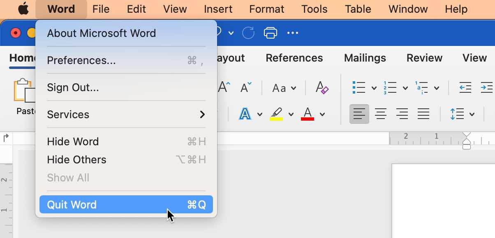Toggle Align Left paragraph alignment
495x238 pixels.
pos(359,114)
